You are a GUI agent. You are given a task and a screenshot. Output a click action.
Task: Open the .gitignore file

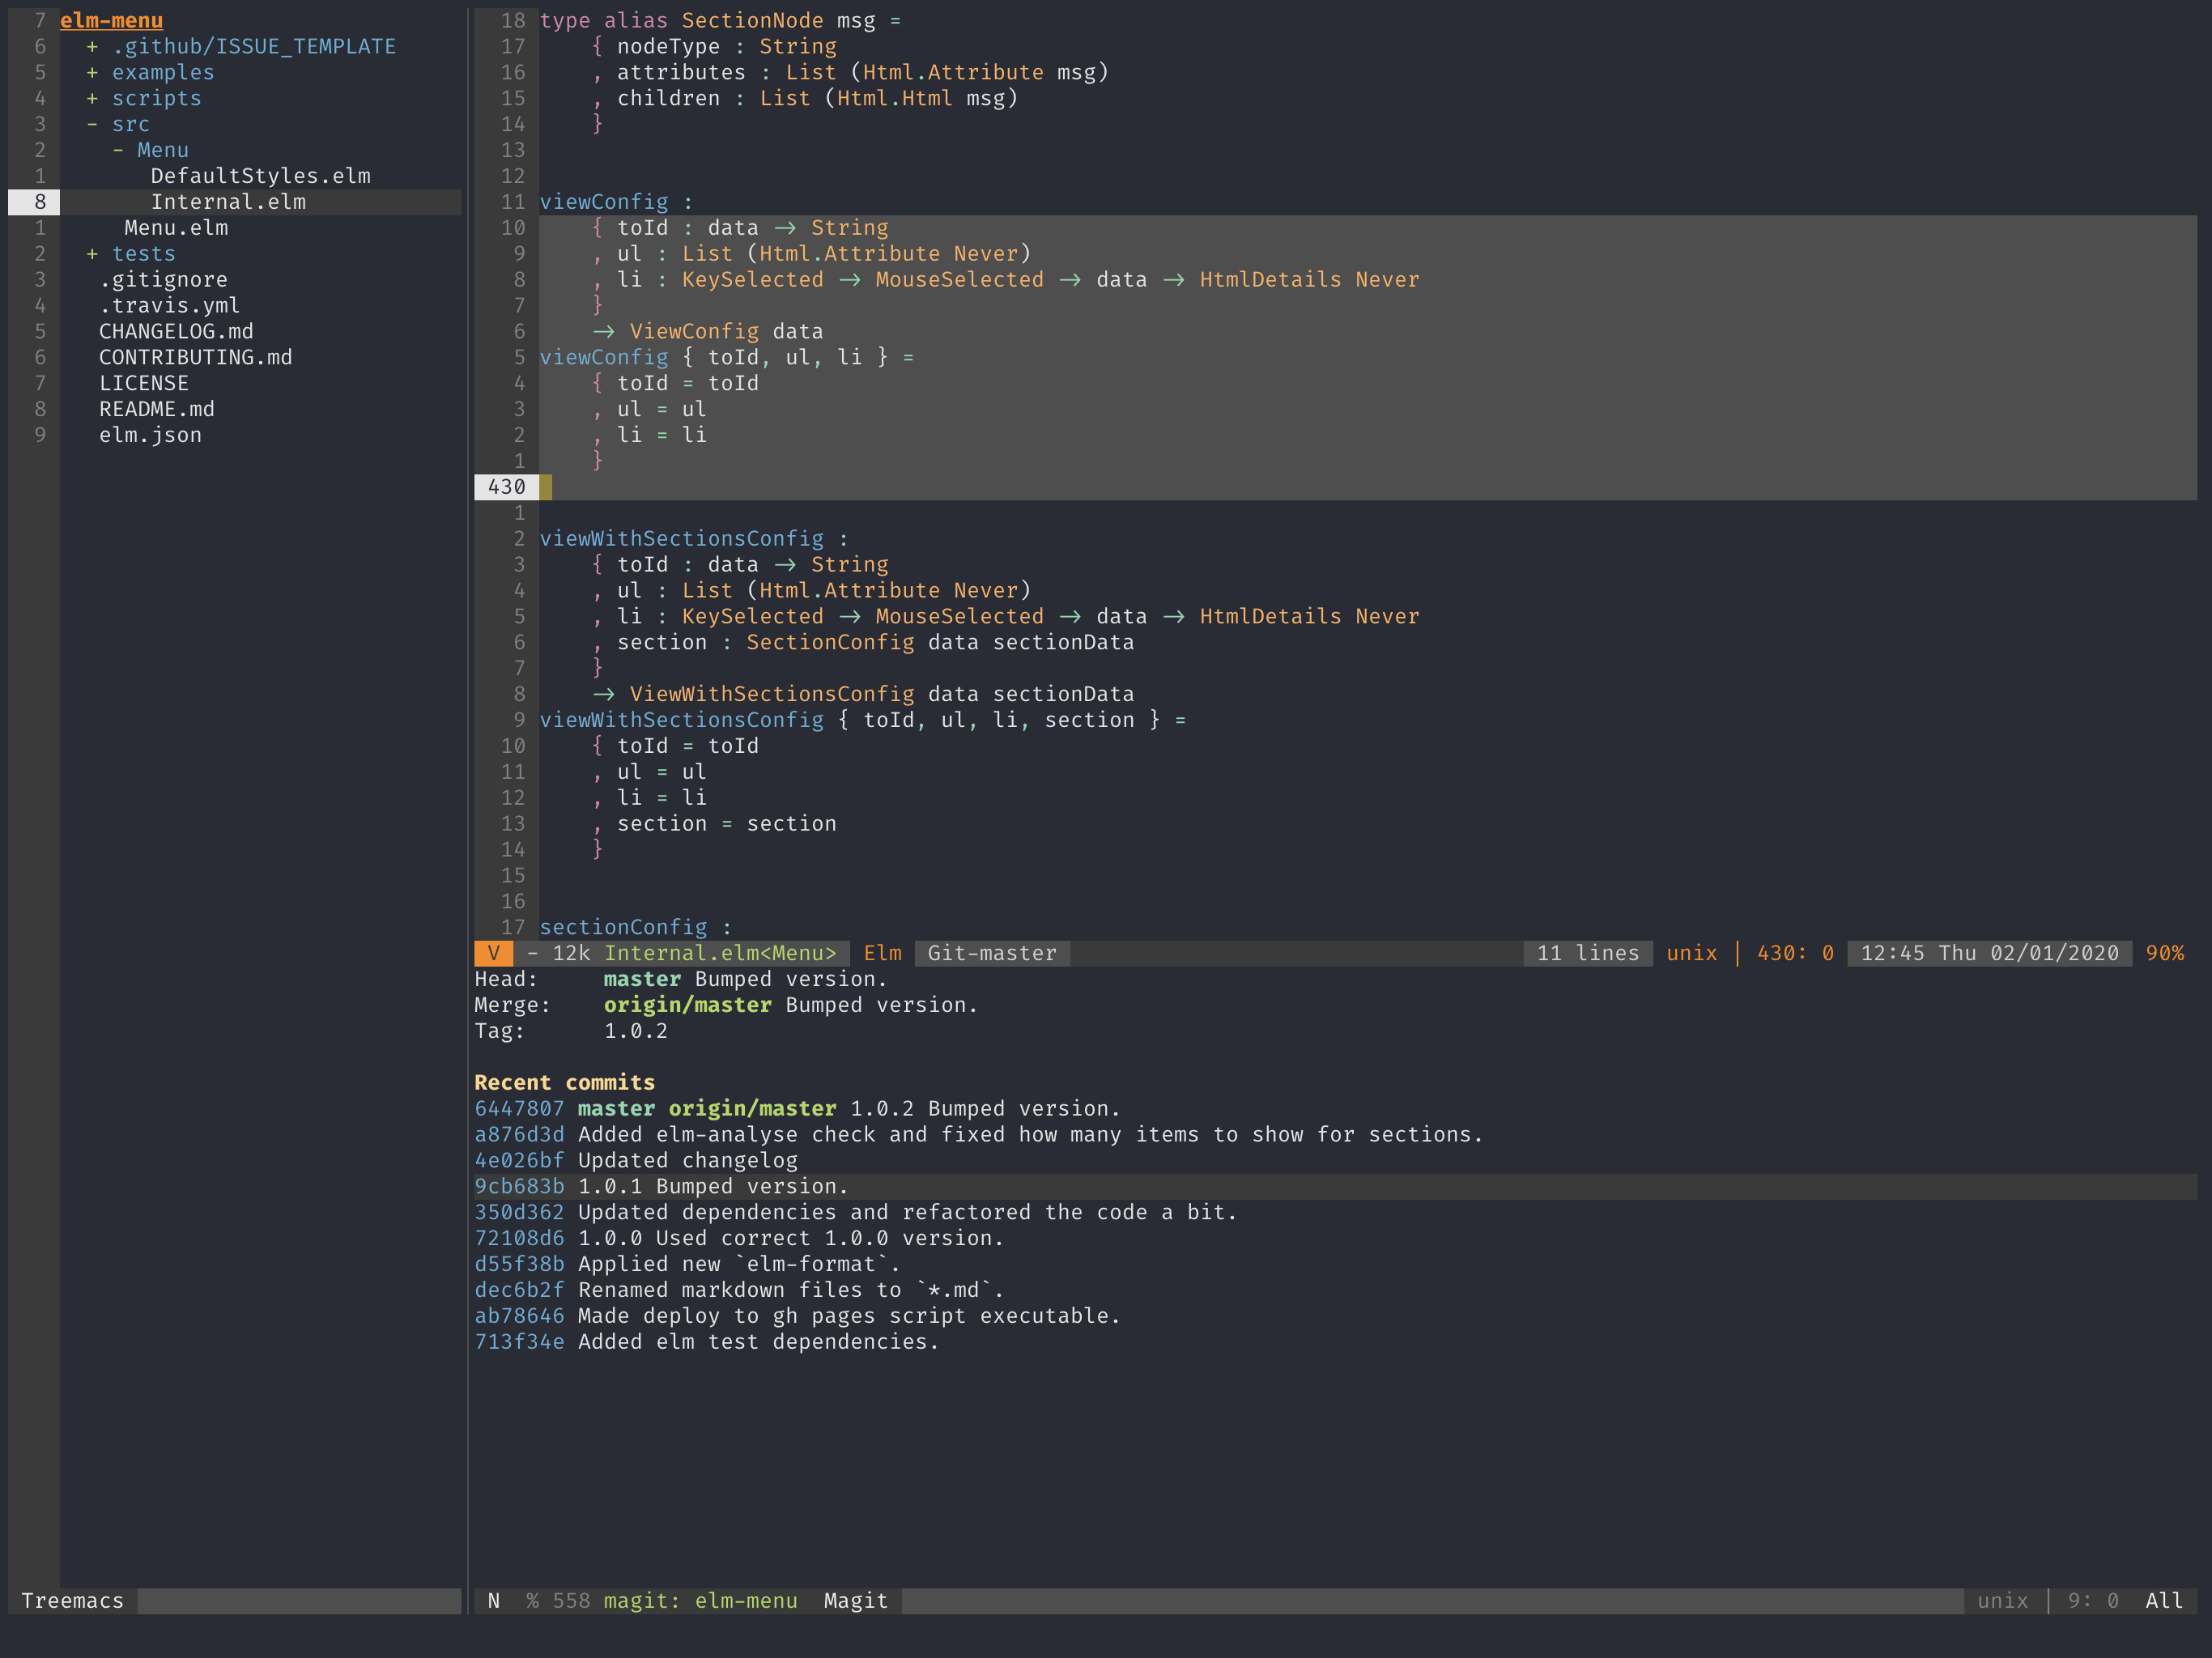pos(163,280)
